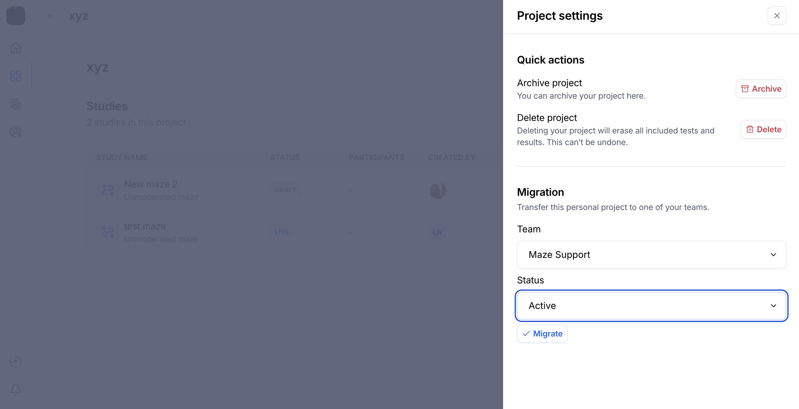Screen dimensions: 799x409
Task: Click the home icon in sidebar
Action: click(x=15, y=48)
